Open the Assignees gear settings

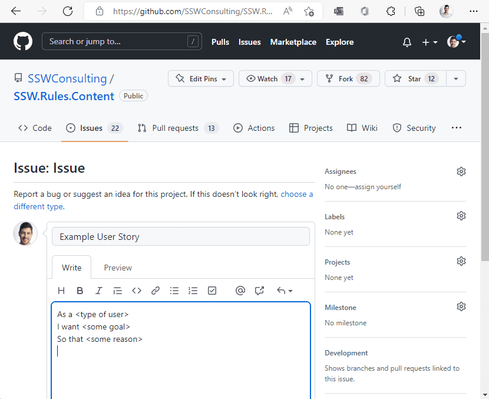click(461, 172)
